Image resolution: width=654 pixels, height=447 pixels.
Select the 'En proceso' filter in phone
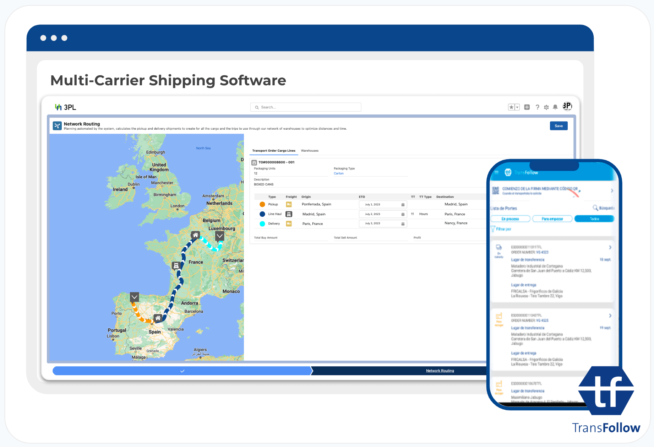pyautogui.click(x=511, y=219)
